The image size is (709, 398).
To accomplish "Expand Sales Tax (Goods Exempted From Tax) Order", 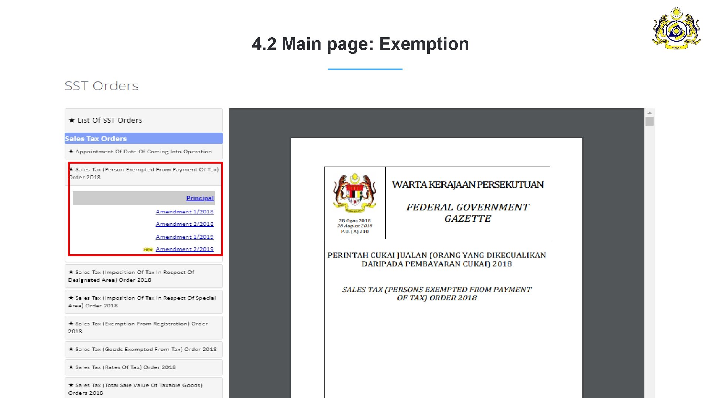I will (145, 349).
